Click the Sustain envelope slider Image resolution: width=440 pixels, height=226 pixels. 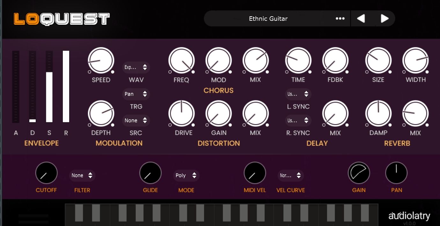coord(49,87)
